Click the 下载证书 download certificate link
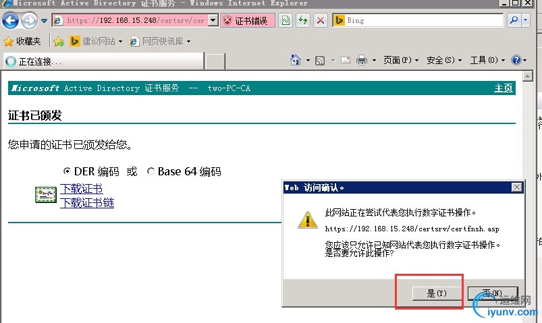The width and height of the screenshot is (542, 323). coord(81,189)
